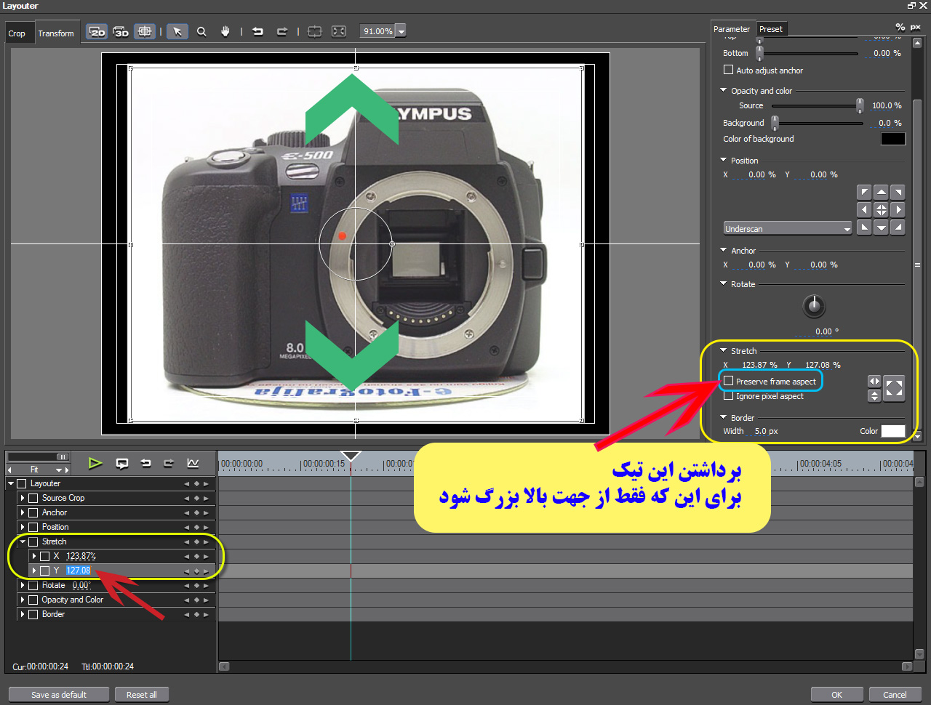Collapse the Rotate parameter section
The height and width of the screenshot is (705, 931).
(x=724, y=283)
